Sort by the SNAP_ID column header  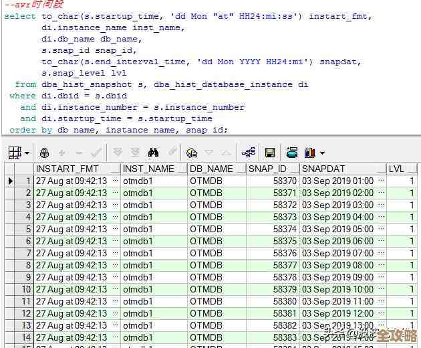coord(267,169)
